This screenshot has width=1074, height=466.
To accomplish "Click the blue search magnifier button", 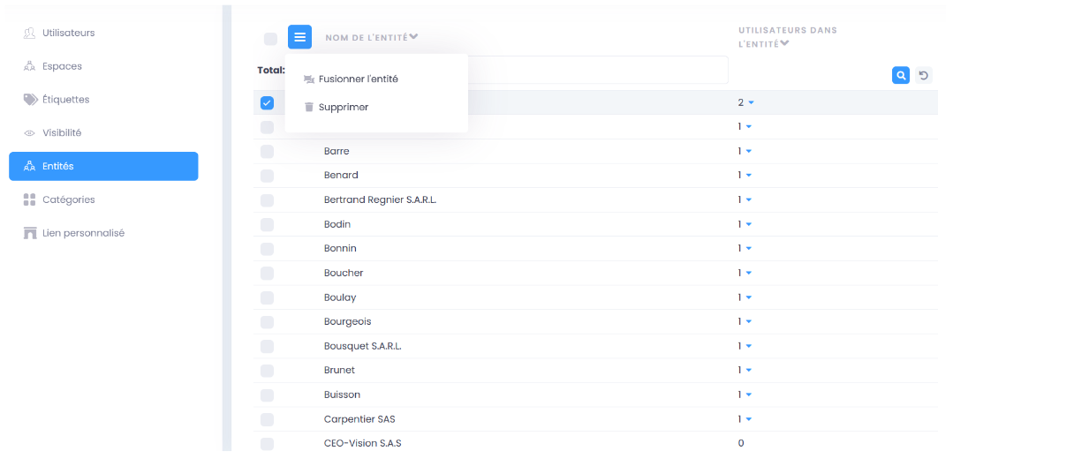I will pos(901,76).
